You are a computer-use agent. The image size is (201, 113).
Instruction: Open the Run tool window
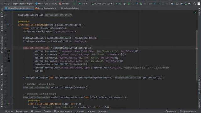(91, 111)
